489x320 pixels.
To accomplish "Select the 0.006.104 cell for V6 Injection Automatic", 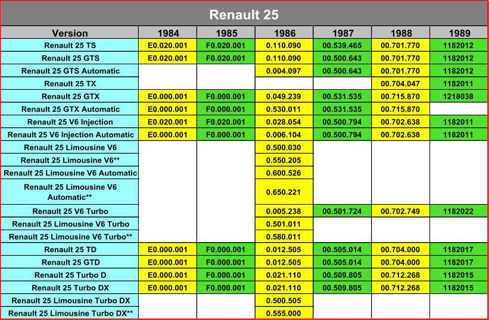I will click(x=284, y=134).
